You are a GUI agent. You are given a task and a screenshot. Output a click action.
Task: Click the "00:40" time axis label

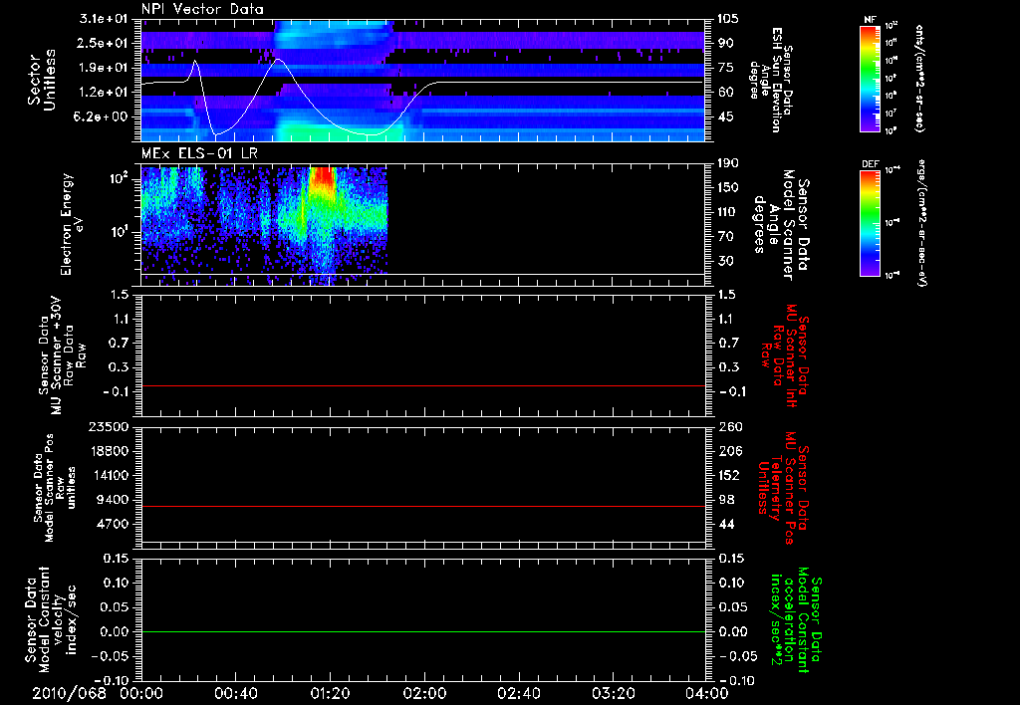pyautogui.click(x=235, y=693)
